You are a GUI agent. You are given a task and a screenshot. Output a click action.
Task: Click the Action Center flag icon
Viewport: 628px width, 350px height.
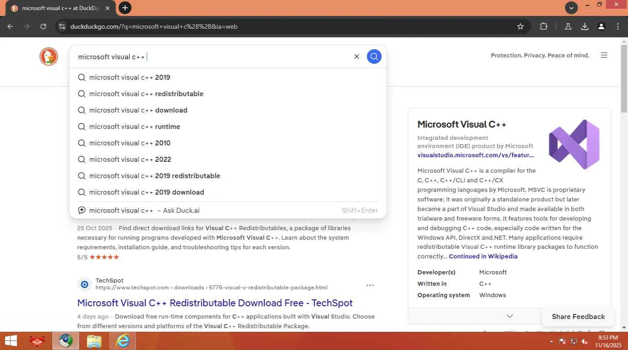(x=563, y=341)
